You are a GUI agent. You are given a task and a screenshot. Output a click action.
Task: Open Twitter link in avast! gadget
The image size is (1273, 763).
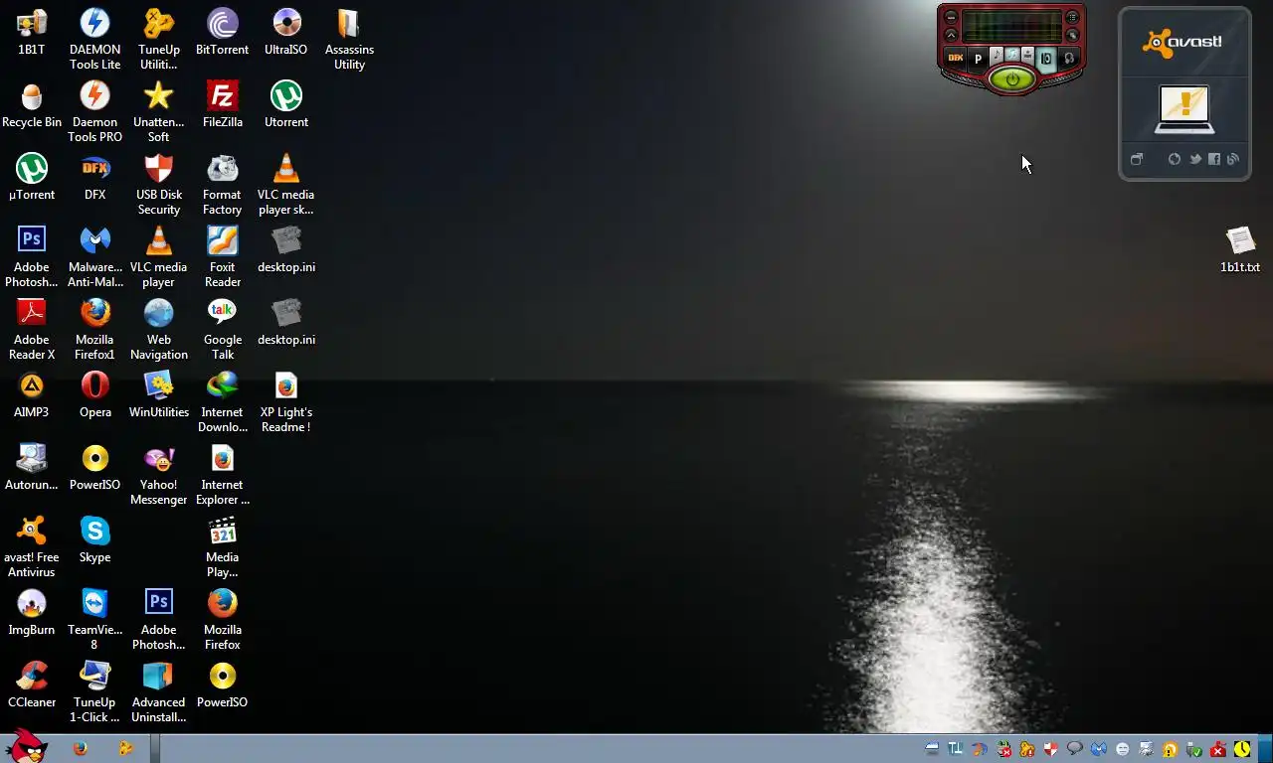point(1195,159)
